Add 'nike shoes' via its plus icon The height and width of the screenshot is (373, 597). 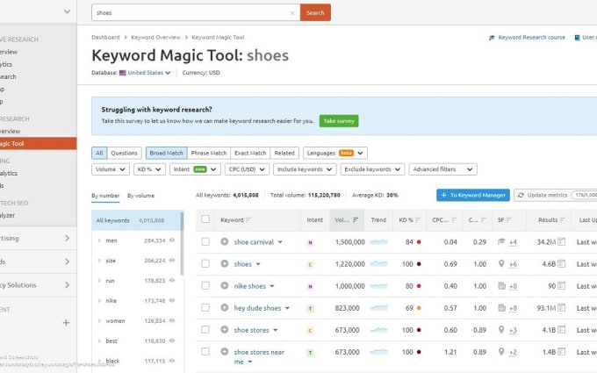pos(224,285)
